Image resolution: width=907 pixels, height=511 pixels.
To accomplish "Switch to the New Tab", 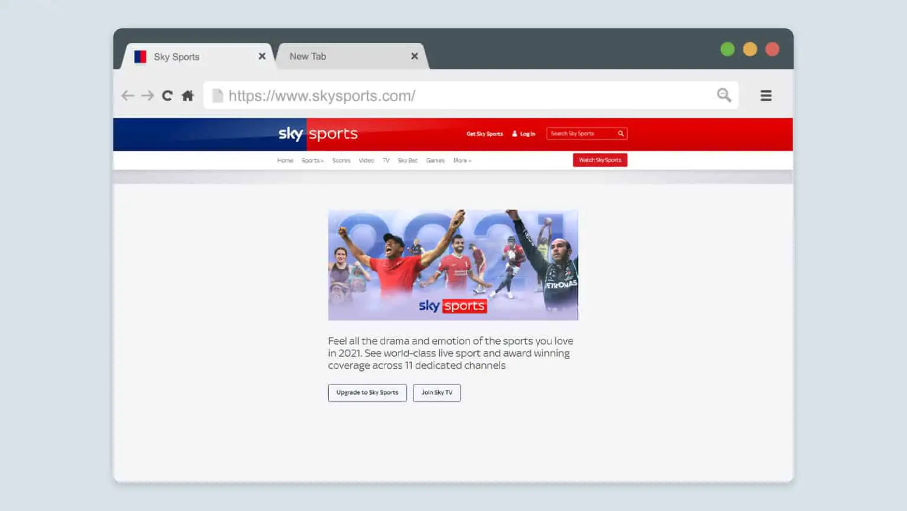I will coord(307,56).
